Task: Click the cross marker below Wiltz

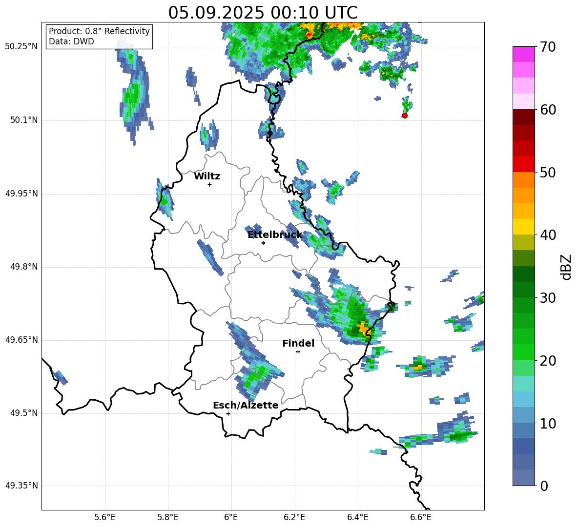Action: click(x=209, y=184)
